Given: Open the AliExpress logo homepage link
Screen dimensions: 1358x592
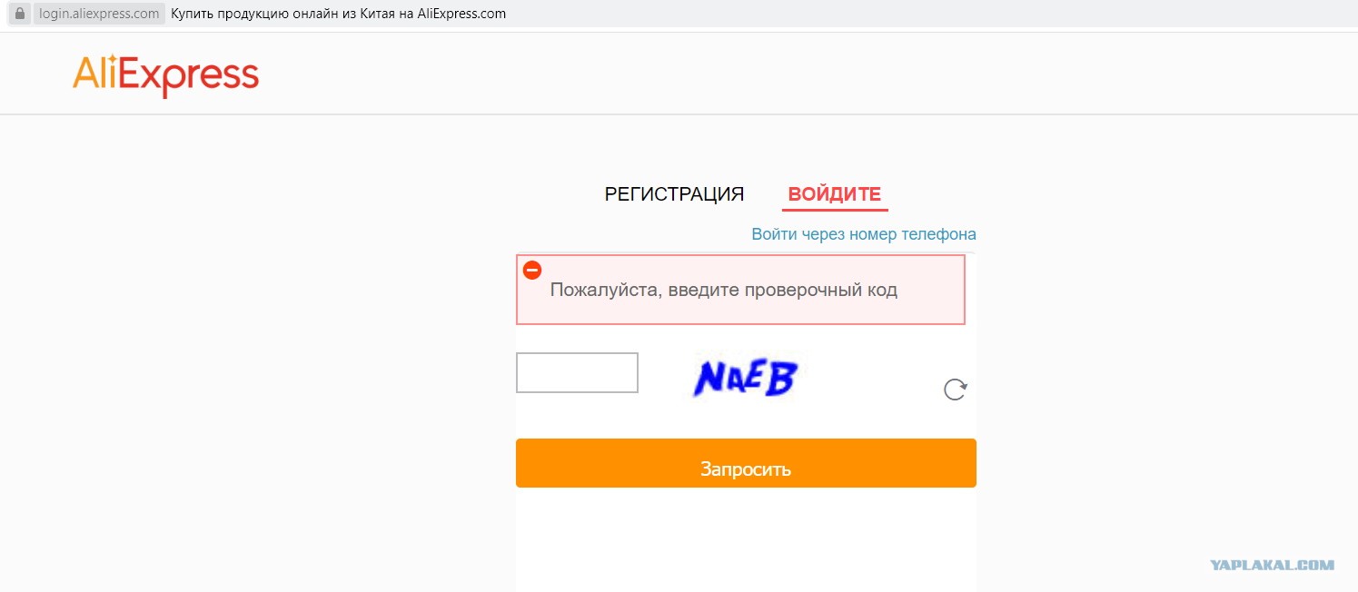Looking at the screenshot, I should [x=165, y=76].
